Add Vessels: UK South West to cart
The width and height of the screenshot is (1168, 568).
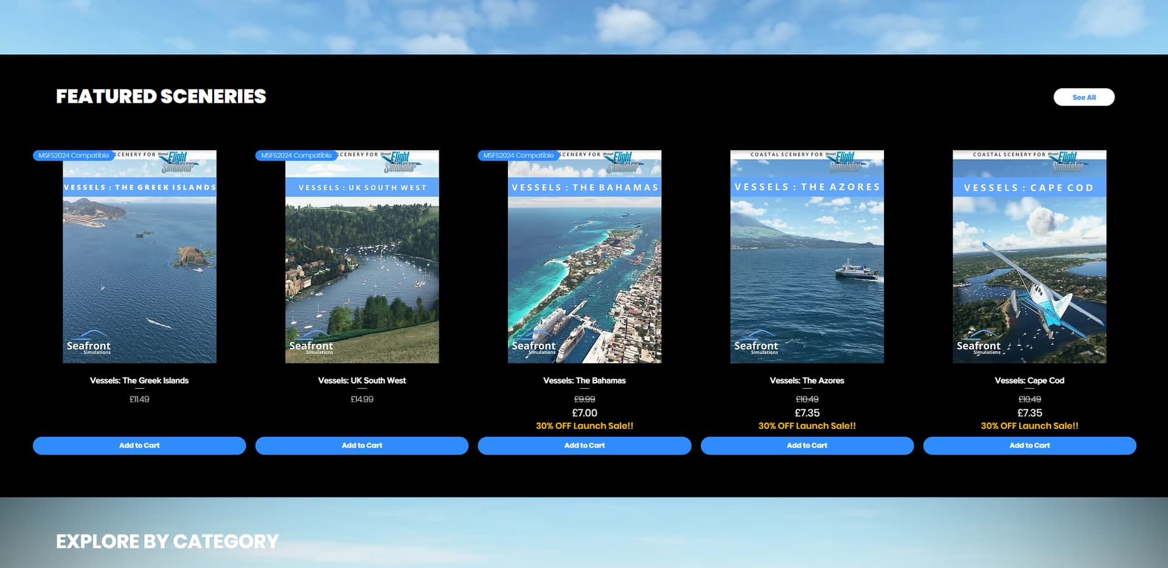[x=362, y=445]
